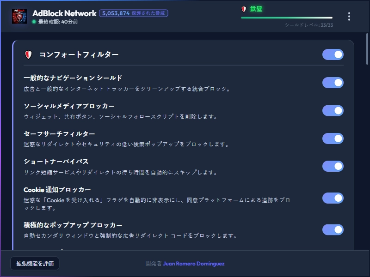Click the 開発者 label in footer
Image resolution: width=370 pixels, height=277 pixels.
click(x=154, y=264)
